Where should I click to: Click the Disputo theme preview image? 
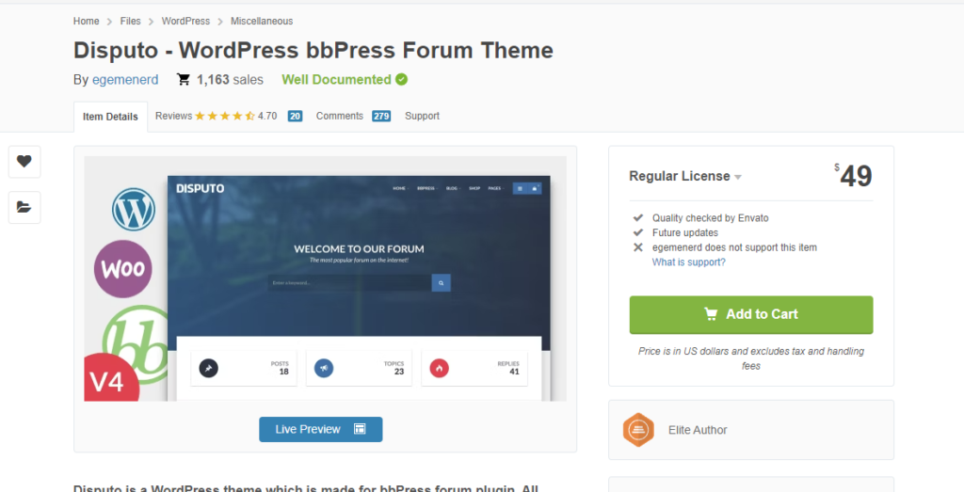tap(358, 282)
